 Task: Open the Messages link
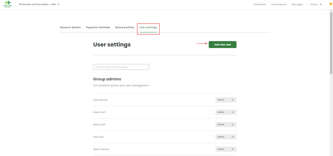297,4
